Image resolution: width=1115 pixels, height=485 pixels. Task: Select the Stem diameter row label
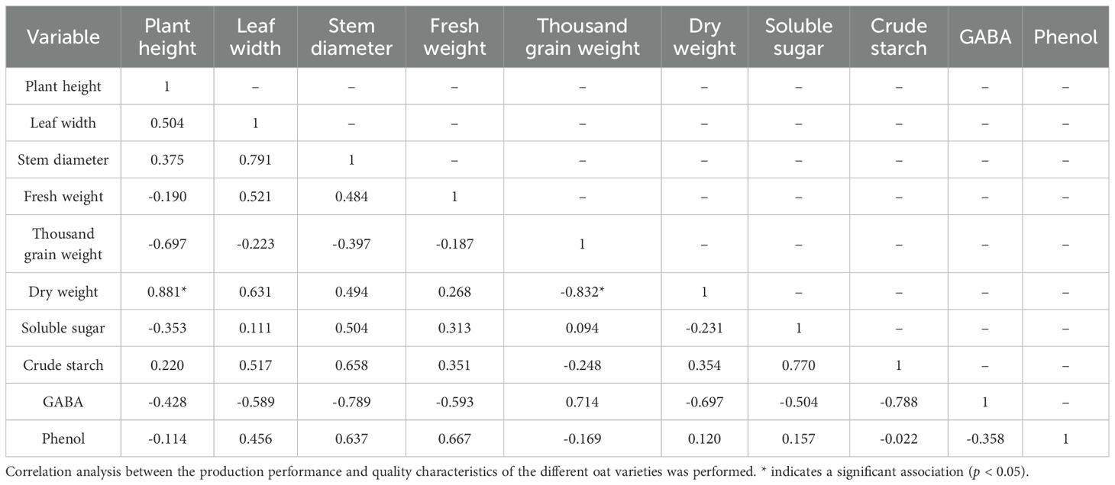[x=62, y=159]
